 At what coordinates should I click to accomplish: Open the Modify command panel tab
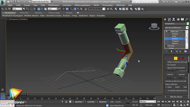tap(169, 20)
